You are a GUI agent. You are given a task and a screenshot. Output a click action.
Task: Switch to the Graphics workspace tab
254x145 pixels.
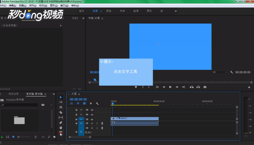point(149,11)
